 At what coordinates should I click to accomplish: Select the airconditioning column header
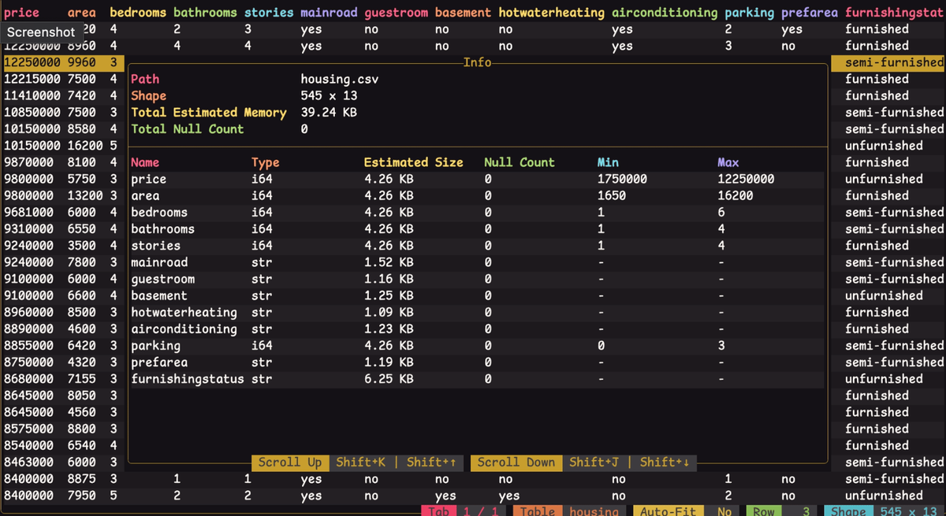[x=665, y=13]
